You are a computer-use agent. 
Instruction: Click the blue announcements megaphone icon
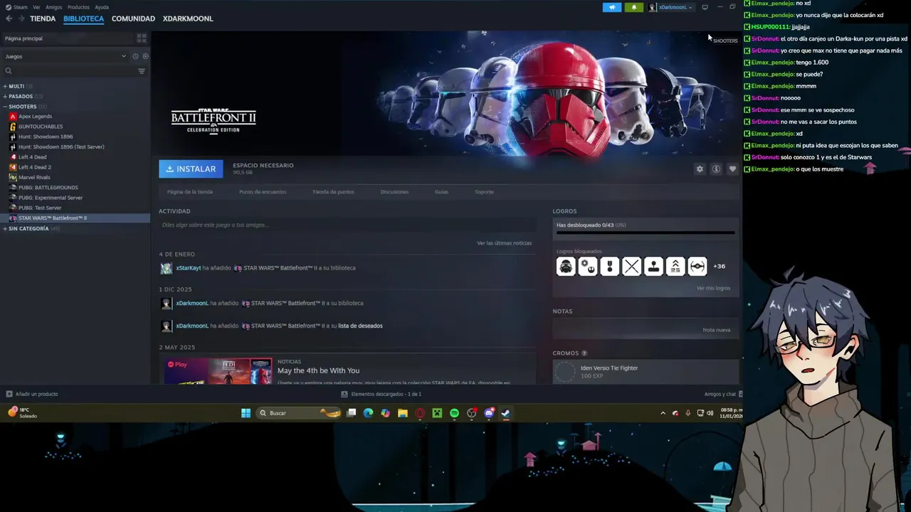click(x=611, y=7)
